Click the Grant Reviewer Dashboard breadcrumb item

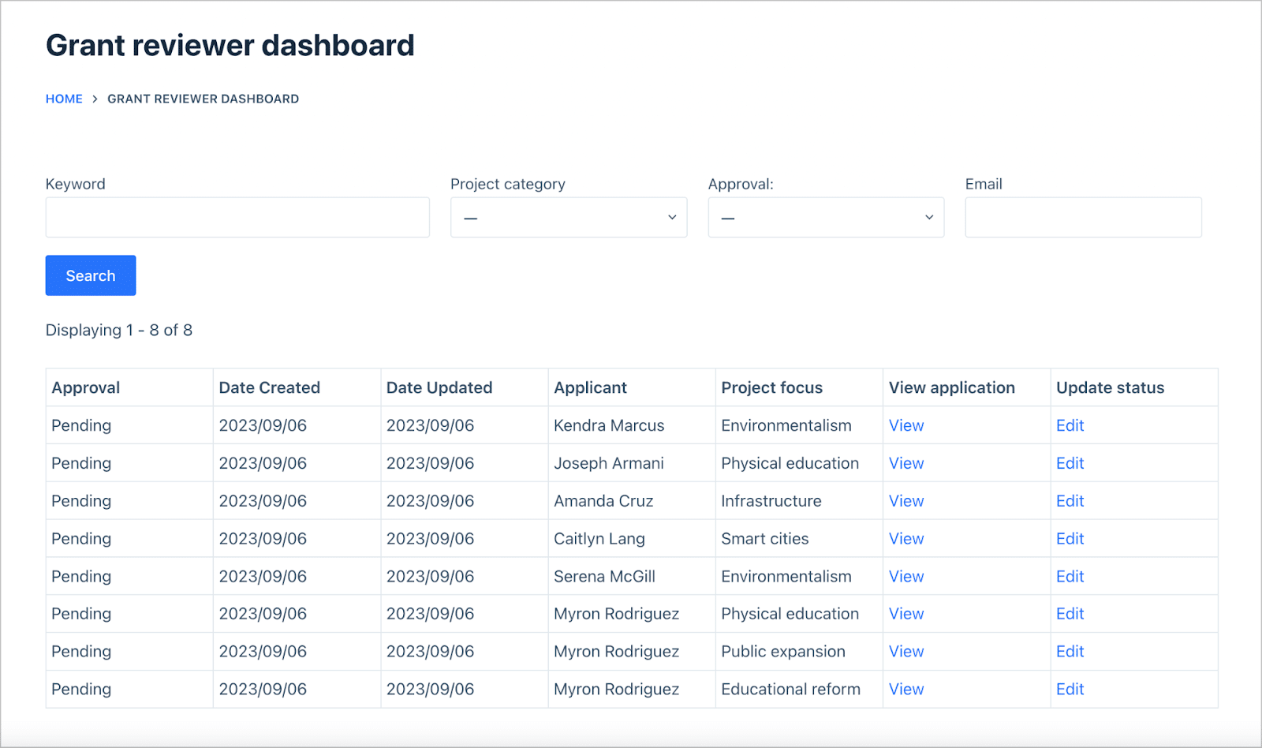point(203,99)
